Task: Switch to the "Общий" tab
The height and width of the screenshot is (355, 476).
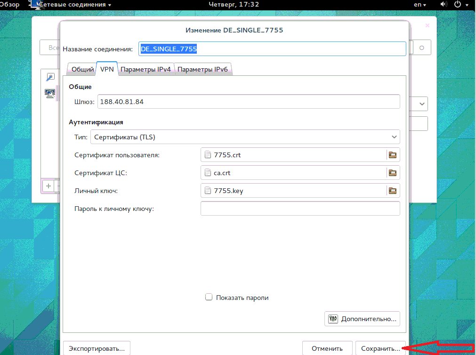Action: point(82,69)
